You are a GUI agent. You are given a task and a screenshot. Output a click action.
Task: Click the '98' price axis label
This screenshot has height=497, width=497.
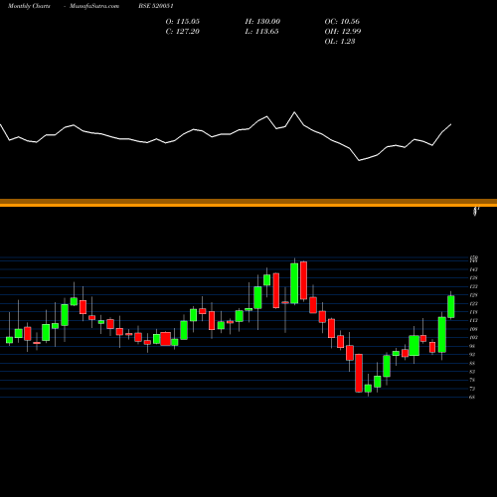pyautogui.click(x=472, y=346)
